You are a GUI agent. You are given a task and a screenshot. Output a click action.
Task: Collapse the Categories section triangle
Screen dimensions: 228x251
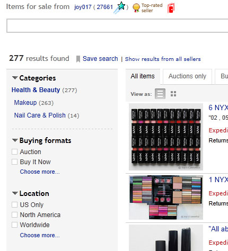(15, 78)
